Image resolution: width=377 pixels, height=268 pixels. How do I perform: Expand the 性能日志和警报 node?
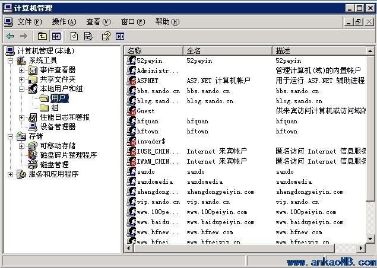tap(22, 117)
